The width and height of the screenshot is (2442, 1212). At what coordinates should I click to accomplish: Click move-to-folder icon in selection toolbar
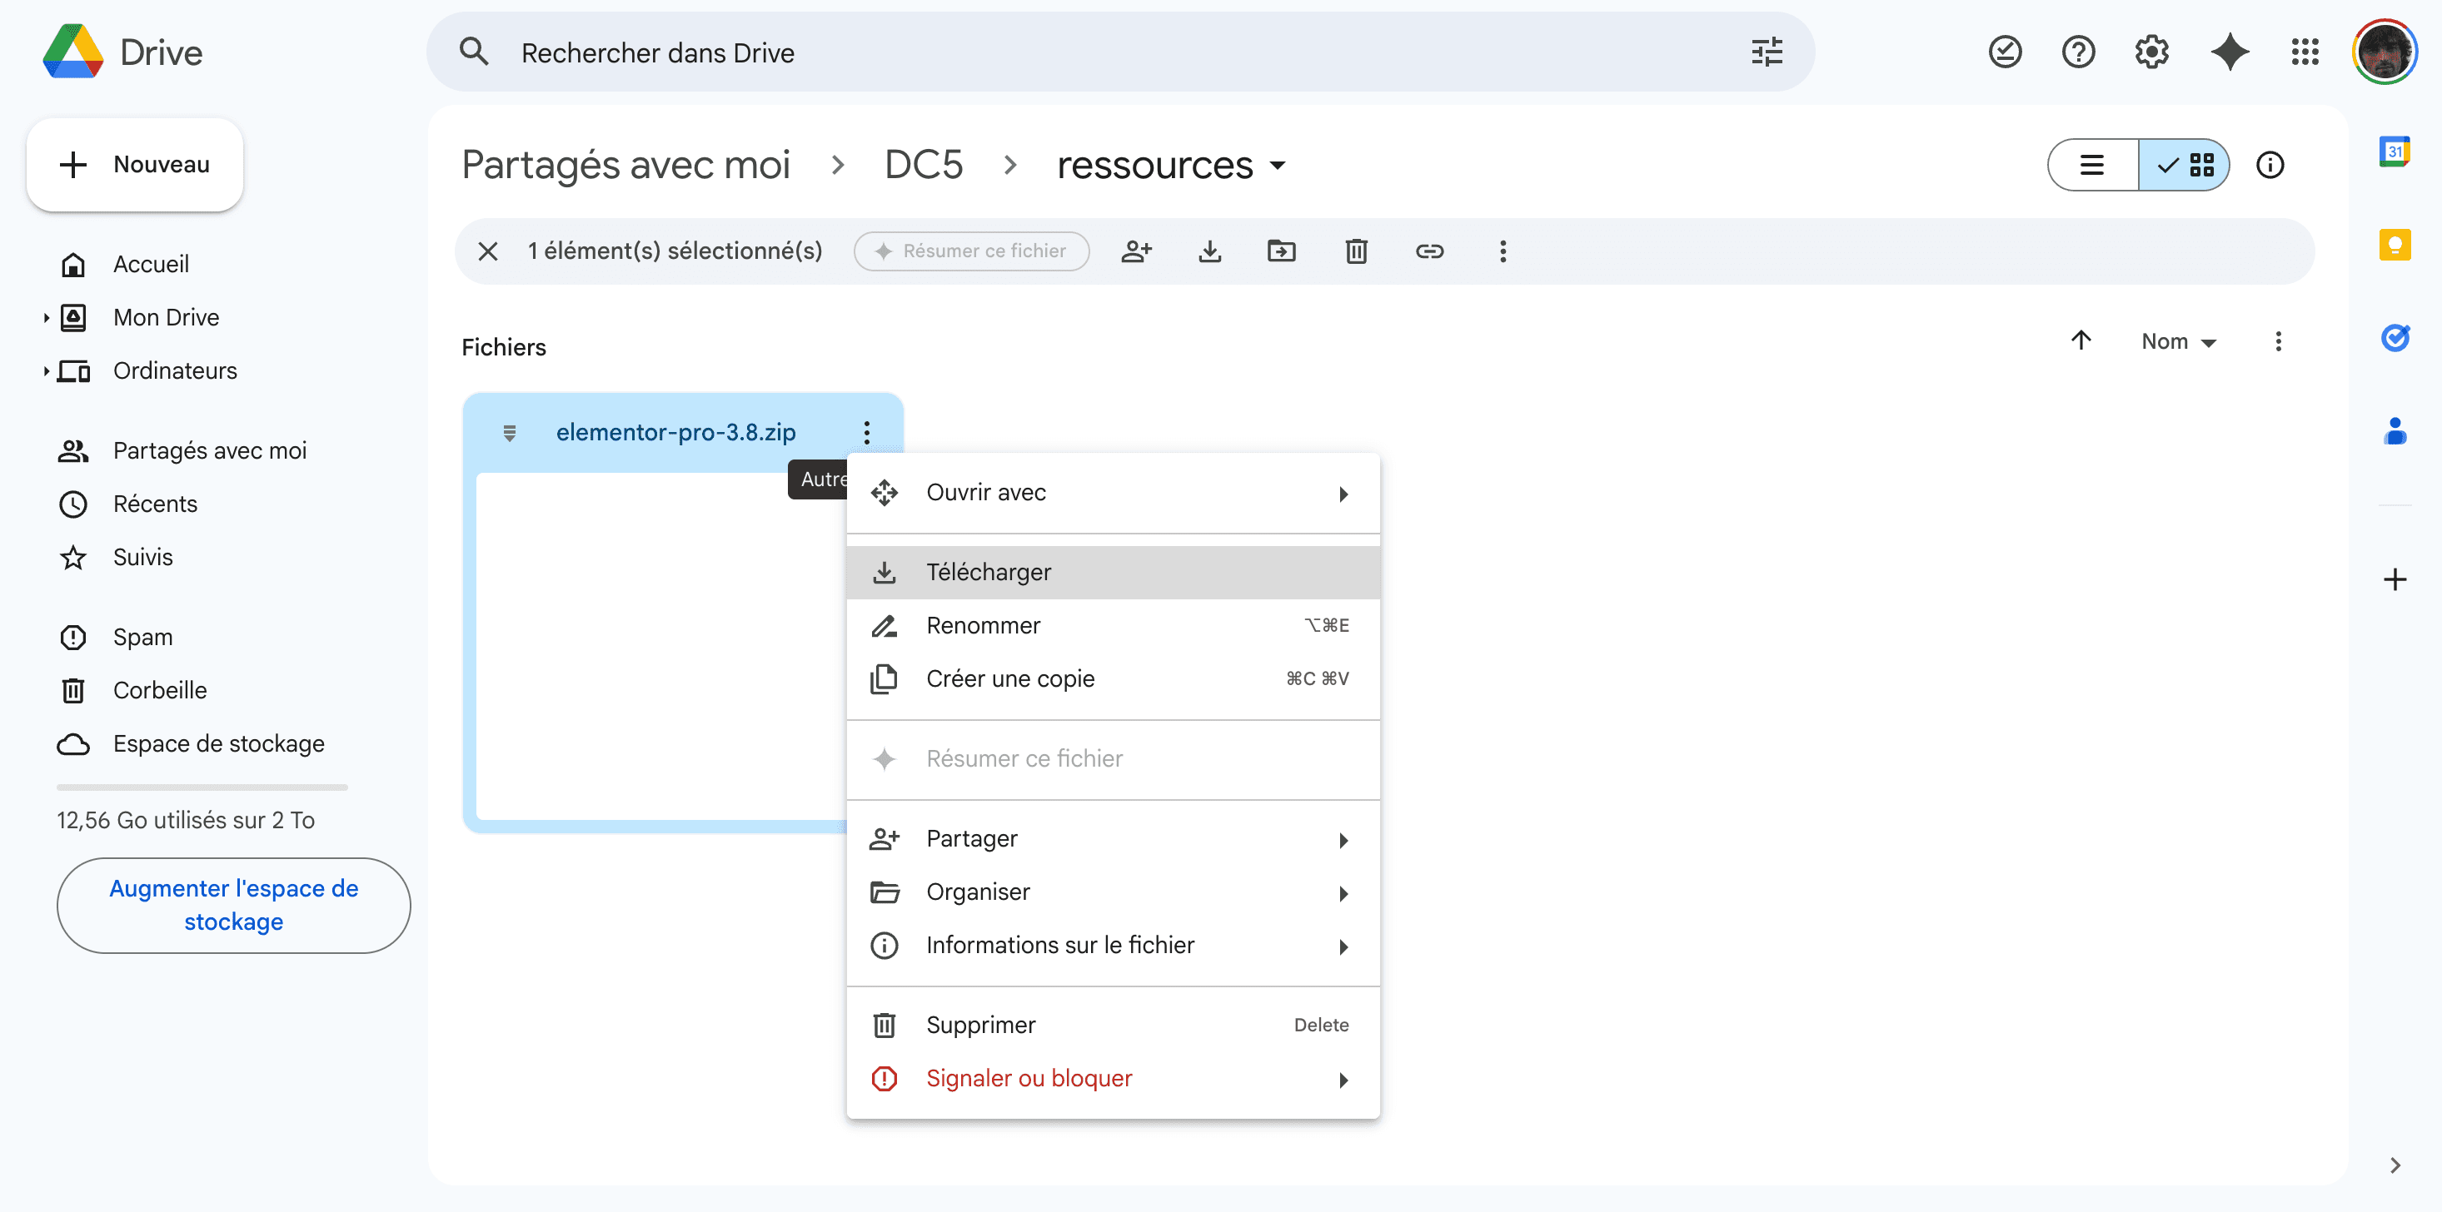tap(1282, 251)
